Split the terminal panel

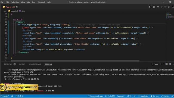pos(166,64)
